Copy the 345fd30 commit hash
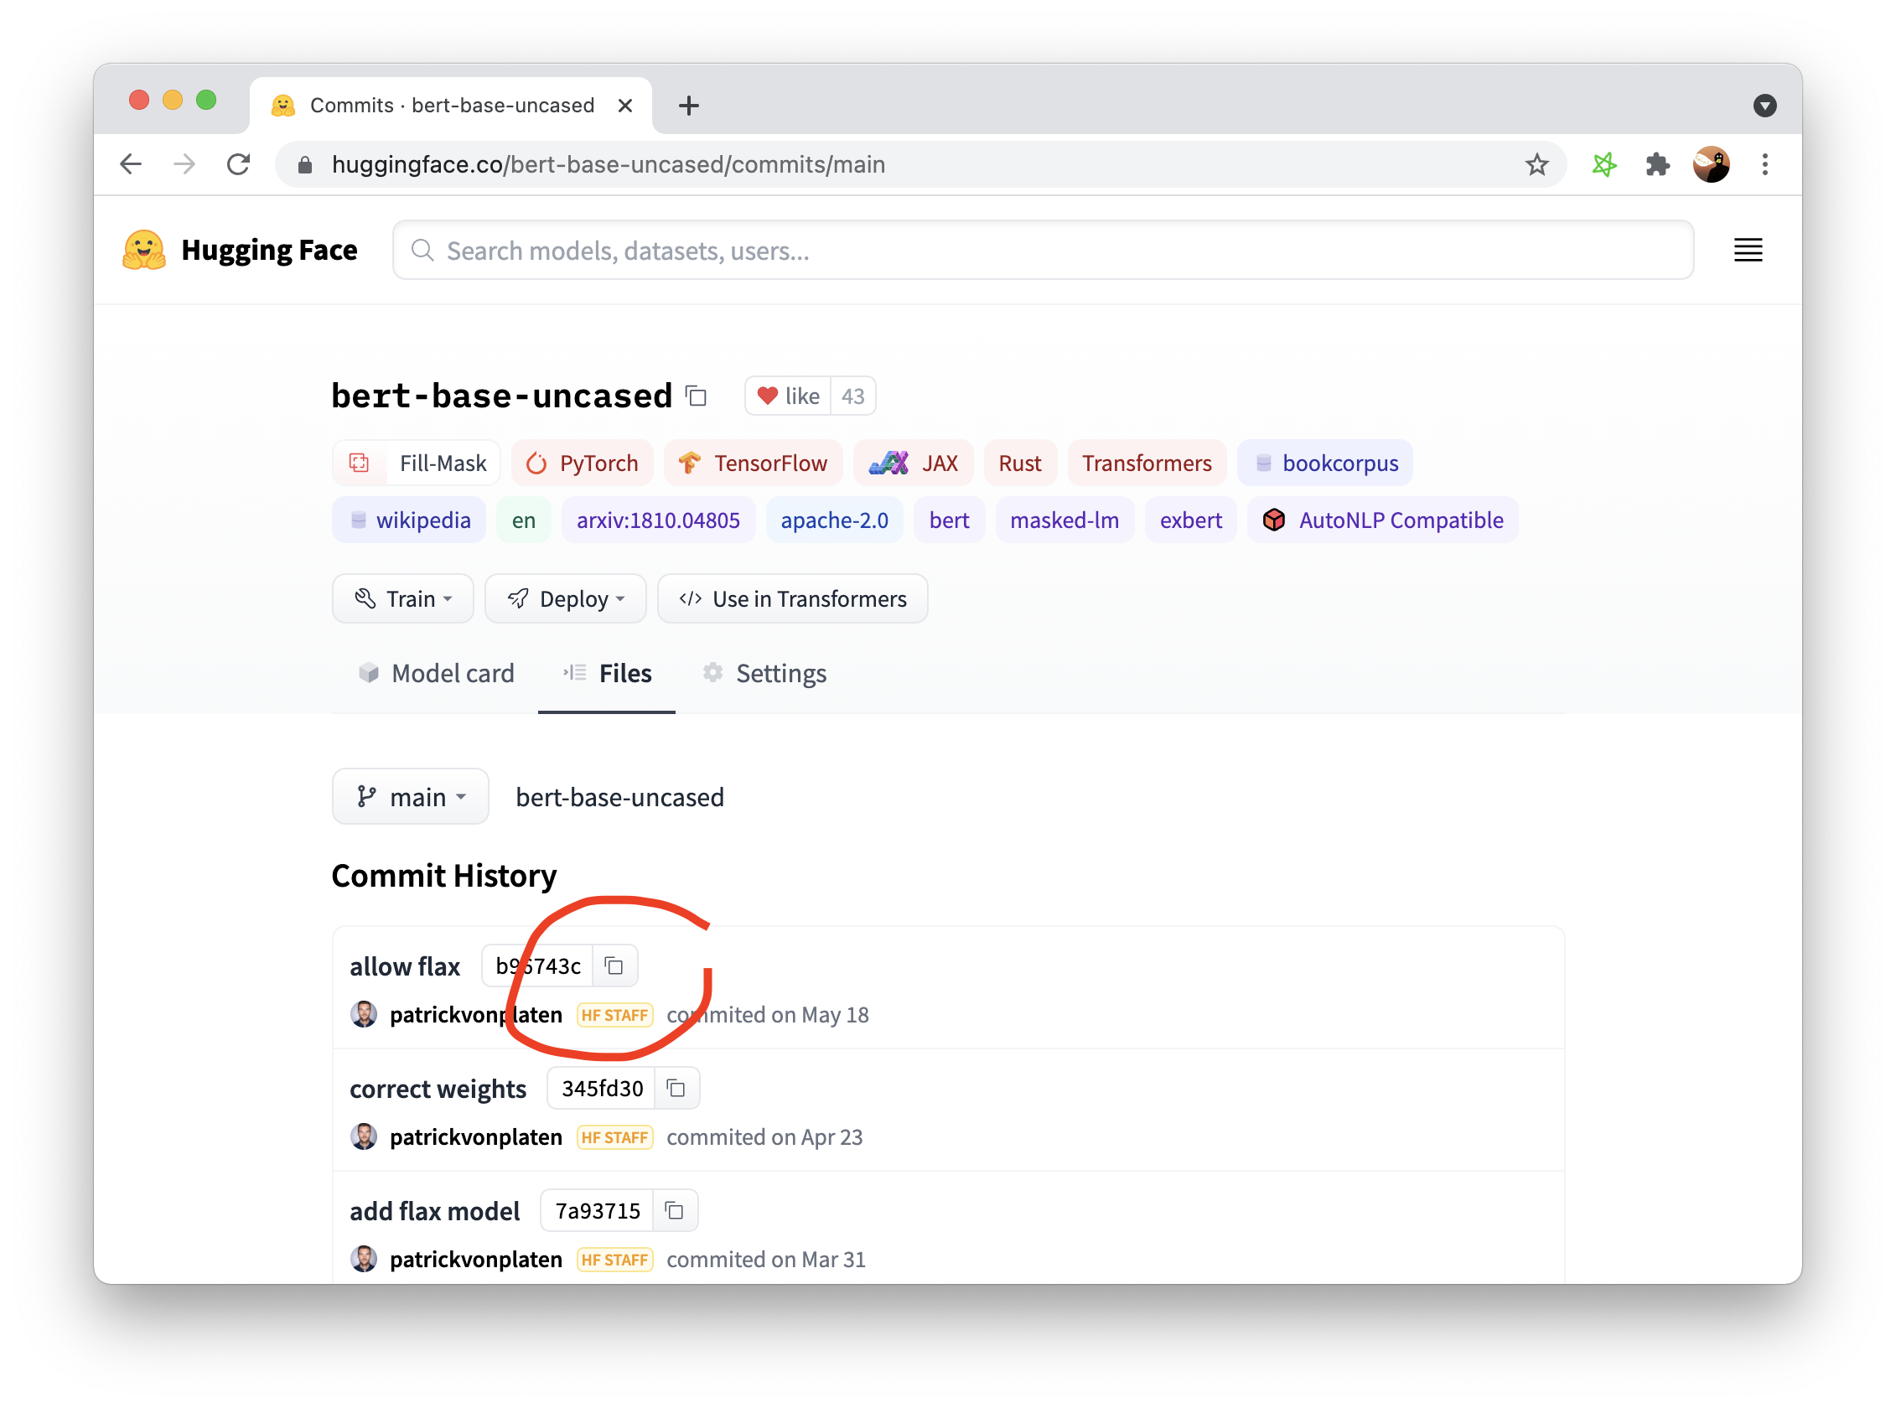Viewport: 1896px width, 1408px height. pos(676,1089)
